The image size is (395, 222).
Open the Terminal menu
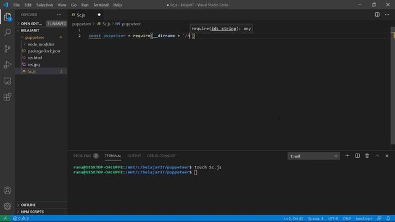click(x=101, y=5)
